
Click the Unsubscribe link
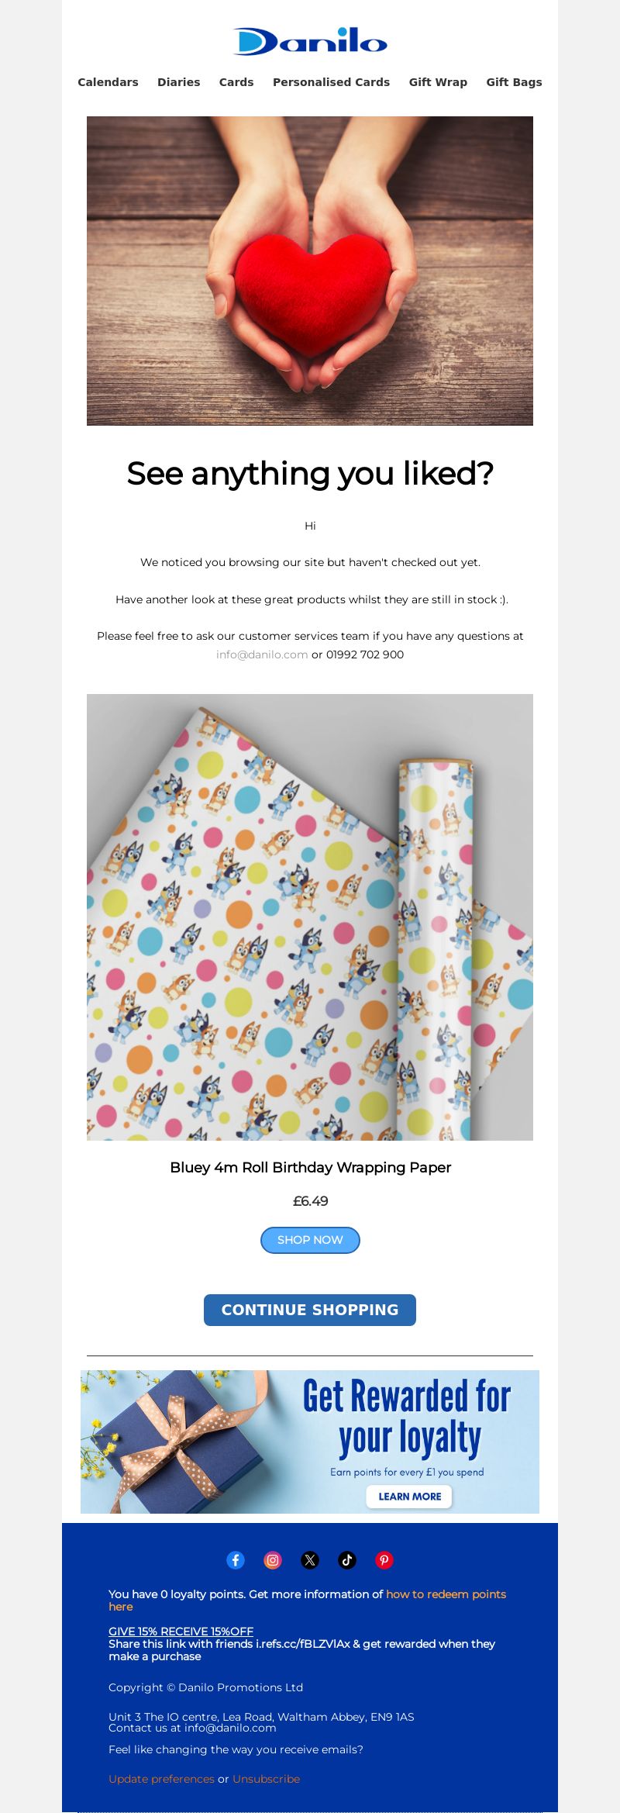pos(266,1779)
